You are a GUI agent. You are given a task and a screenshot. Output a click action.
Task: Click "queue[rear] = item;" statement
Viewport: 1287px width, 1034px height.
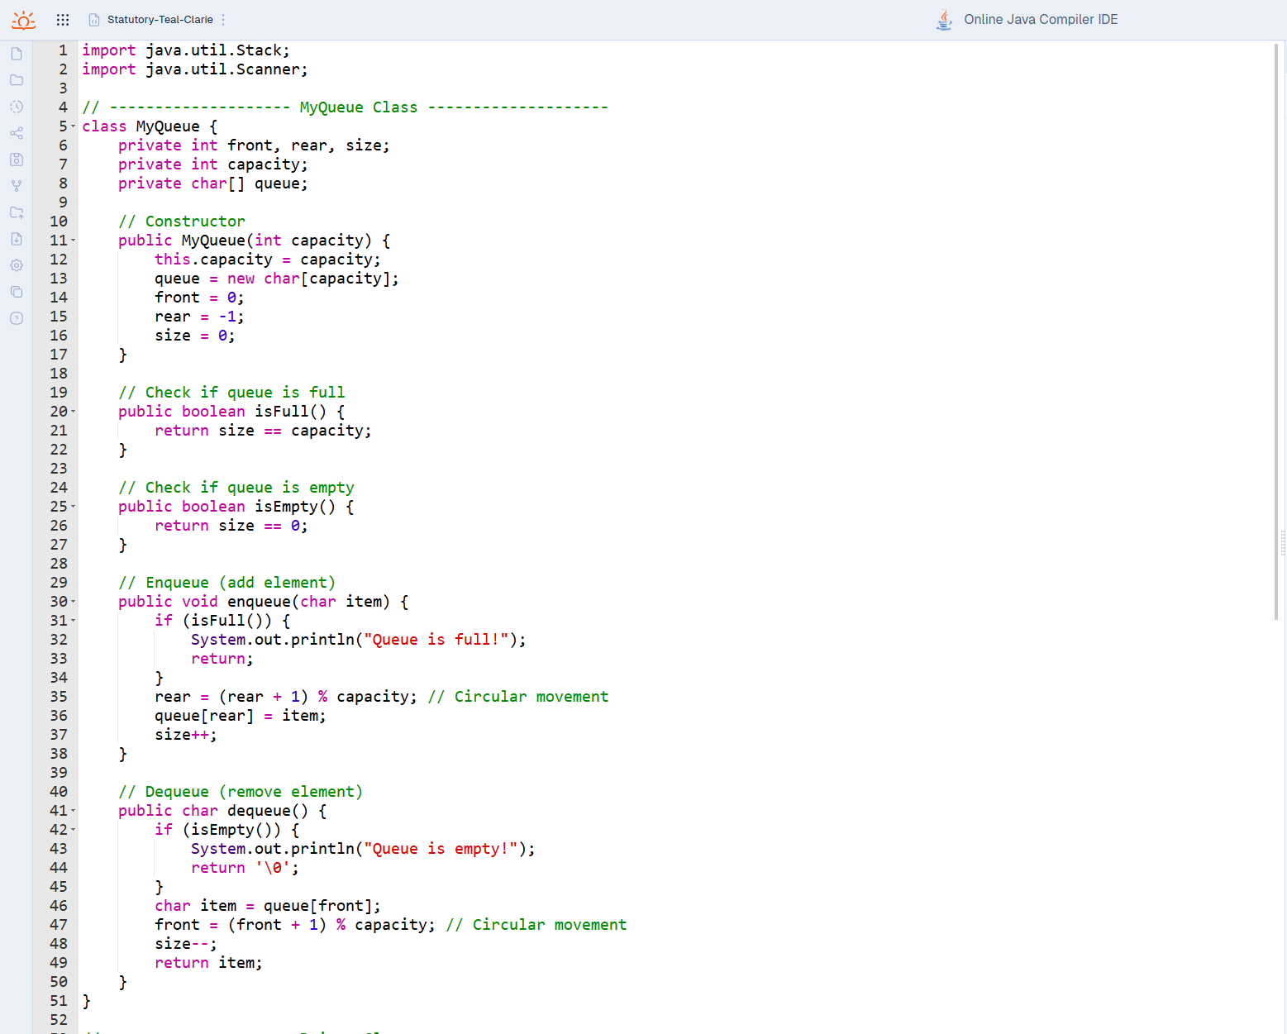coord(241,716)
